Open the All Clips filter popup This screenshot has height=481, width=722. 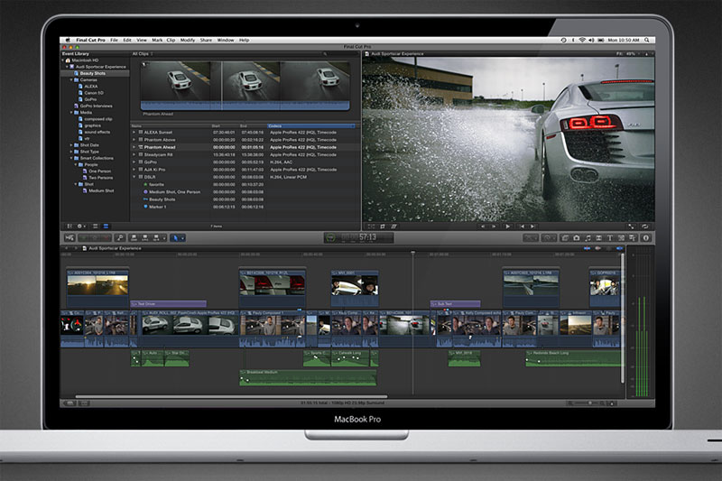[x=143, y=54]
